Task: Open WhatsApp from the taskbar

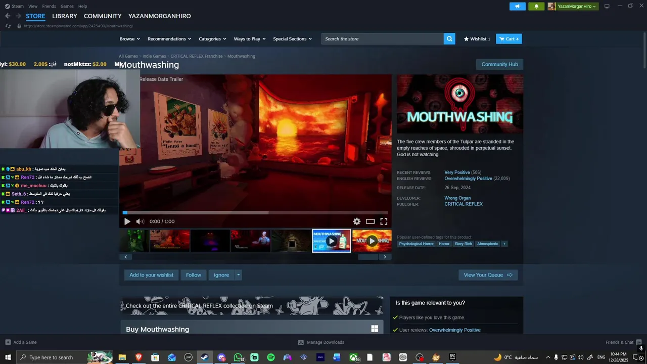Action: click(x=238, y=357)
